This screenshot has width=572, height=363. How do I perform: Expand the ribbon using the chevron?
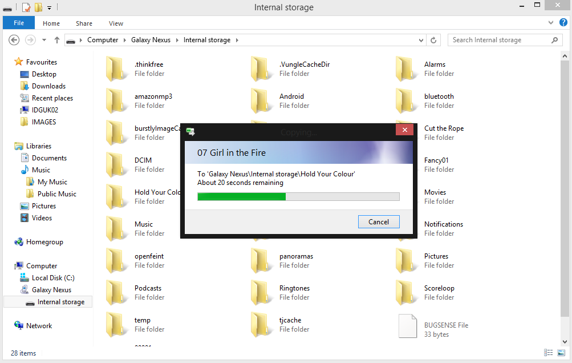[550, 23]
